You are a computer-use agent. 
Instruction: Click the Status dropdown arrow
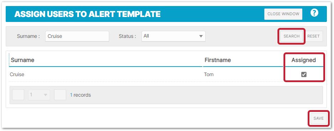[x=201, y=36]
